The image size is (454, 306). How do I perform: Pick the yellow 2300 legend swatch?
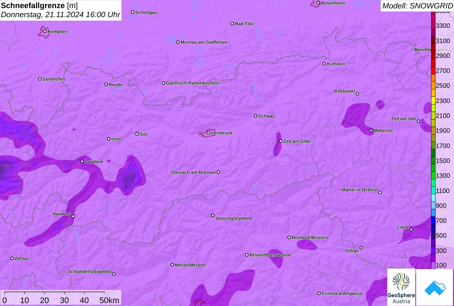(433, 100)
